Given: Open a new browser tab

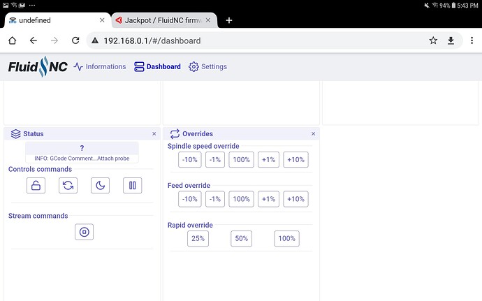Looking at the screenshot, I should click(229, 20).
